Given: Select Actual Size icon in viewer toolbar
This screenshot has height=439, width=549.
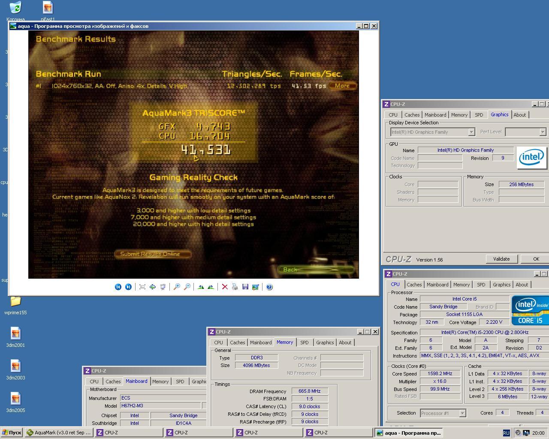Looking at the screenshot, I should pyautogui.click(x=153, y=287).
